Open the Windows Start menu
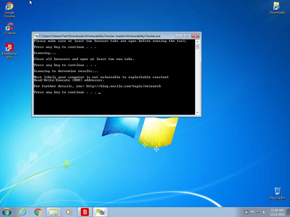This screenshot has height=217, width=290. 7,212
